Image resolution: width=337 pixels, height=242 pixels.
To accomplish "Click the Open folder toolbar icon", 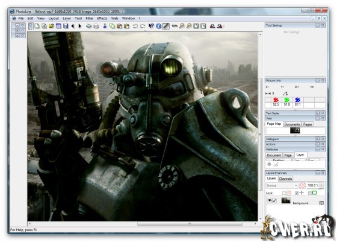I will click(x=51, y=27).
